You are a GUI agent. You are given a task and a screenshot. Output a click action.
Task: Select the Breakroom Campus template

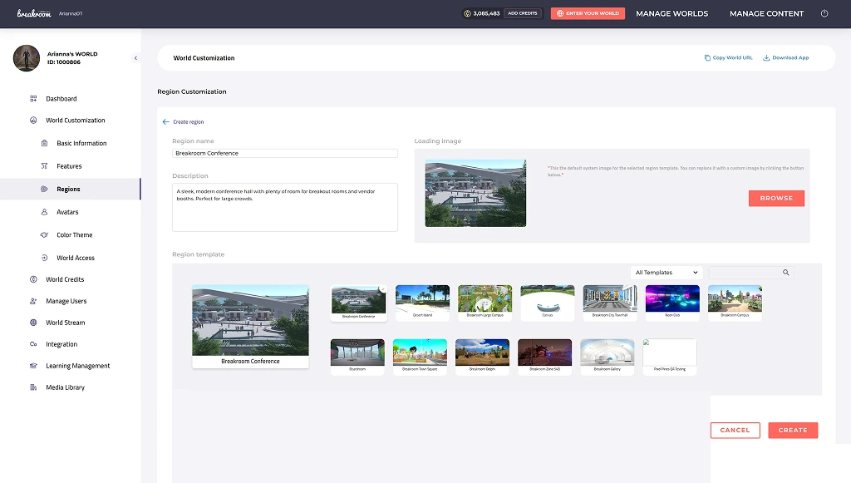click(x=735, y=303)
